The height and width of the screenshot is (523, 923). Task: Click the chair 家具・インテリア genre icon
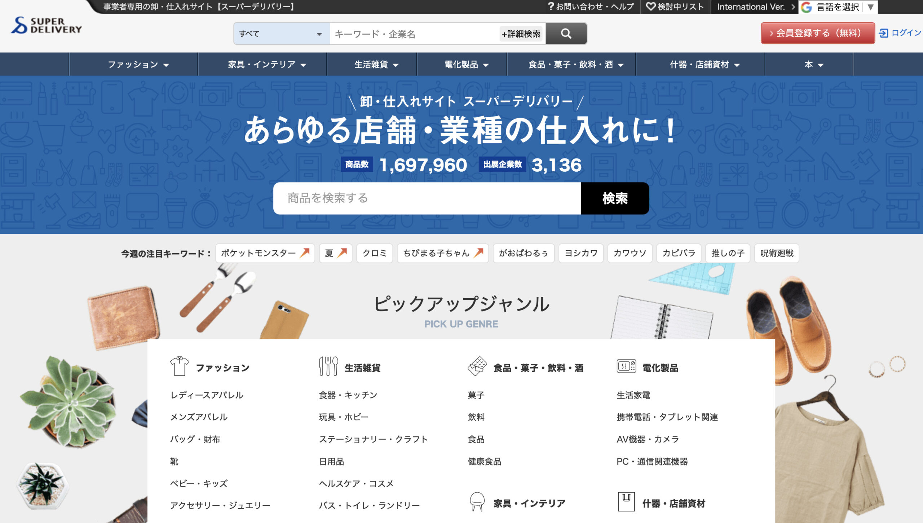click(x=477, y=502)
